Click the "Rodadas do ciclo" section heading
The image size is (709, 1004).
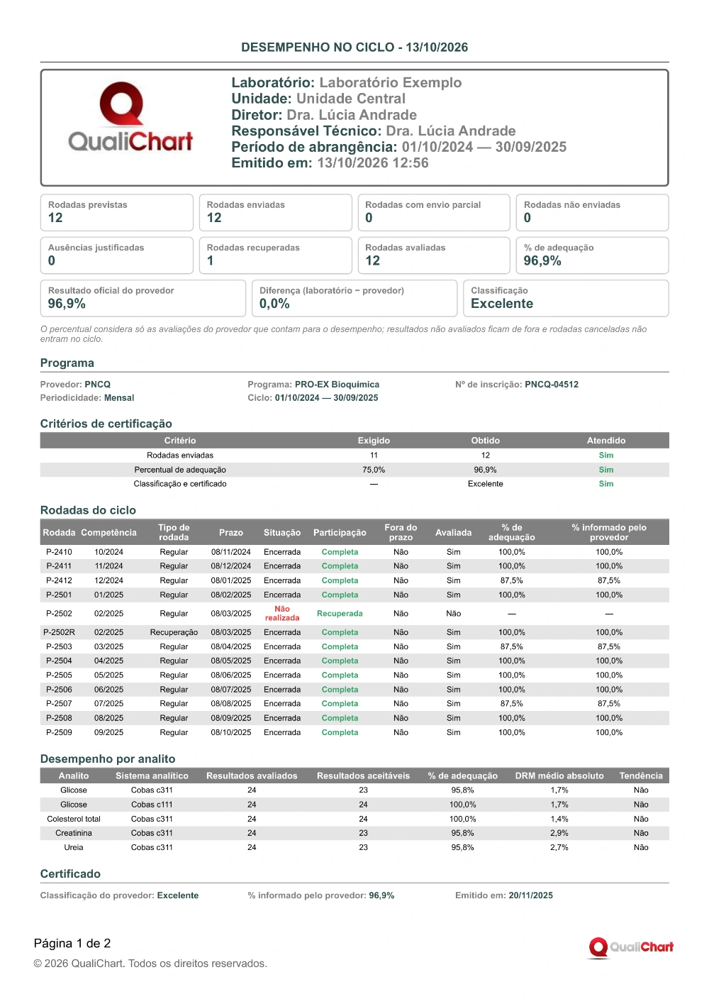point(89,510)
